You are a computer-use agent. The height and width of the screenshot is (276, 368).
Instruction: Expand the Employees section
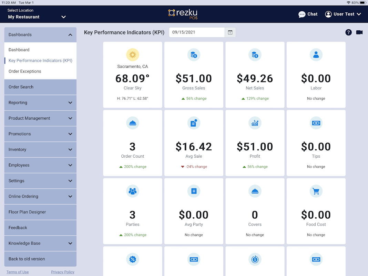click(40, 165)
